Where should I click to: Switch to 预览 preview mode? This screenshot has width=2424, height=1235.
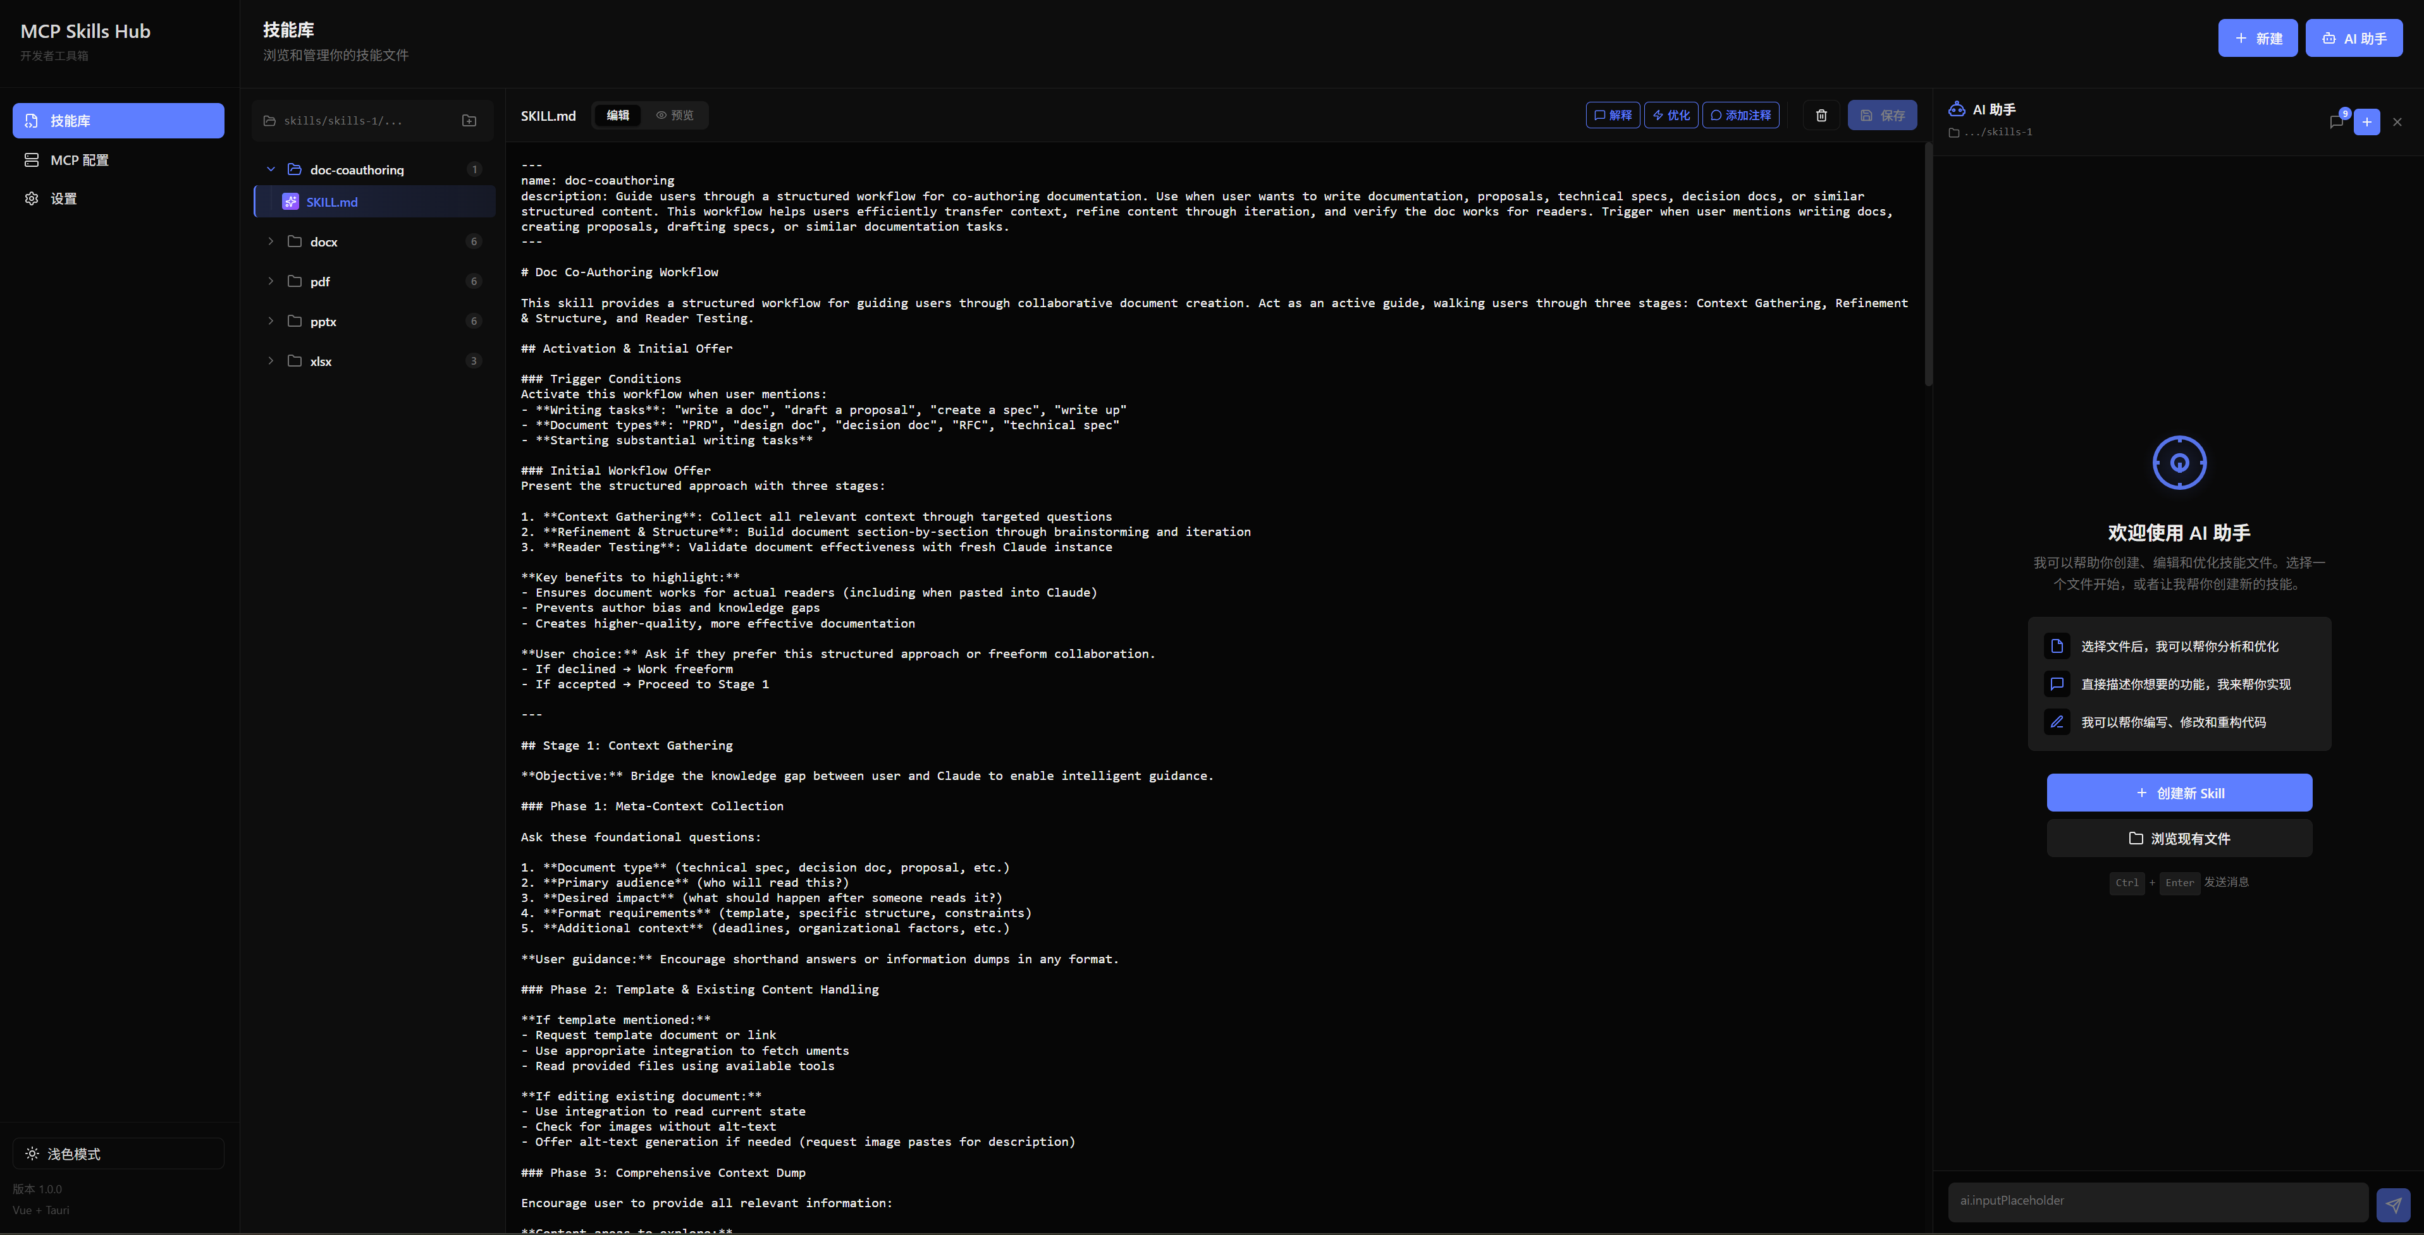[x=675, y=116]
